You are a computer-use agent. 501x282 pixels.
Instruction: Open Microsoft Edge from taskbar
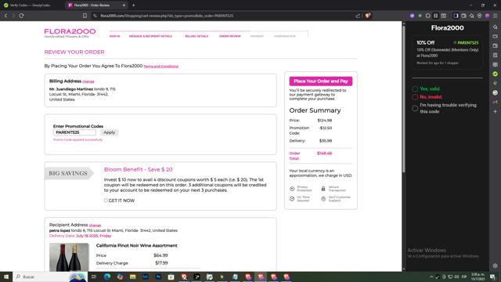[x=107, y=277]
